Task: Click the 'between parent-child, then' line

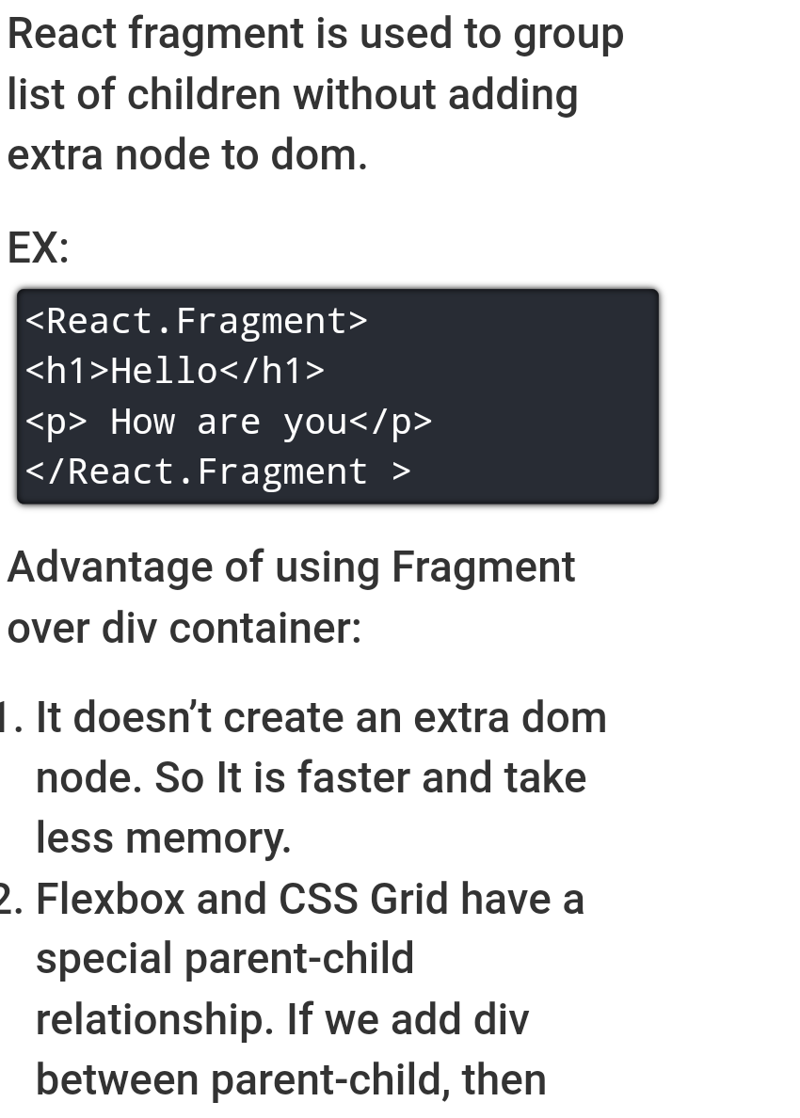Action: click(x=291, y=1080)
